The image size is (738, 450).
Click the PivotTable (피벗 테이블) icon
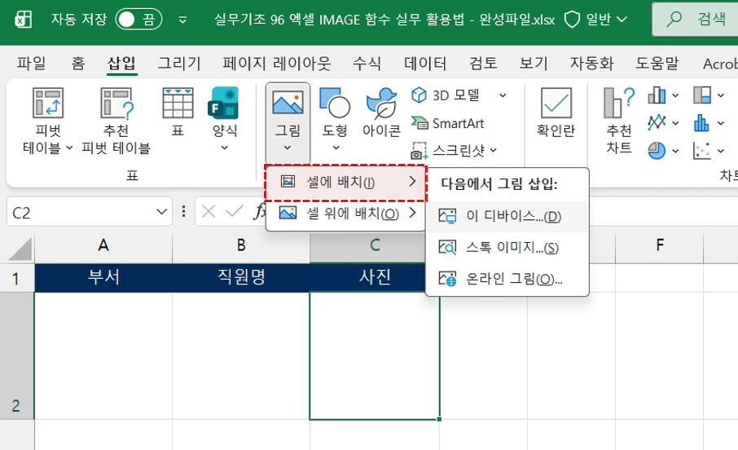coord(48,104)
